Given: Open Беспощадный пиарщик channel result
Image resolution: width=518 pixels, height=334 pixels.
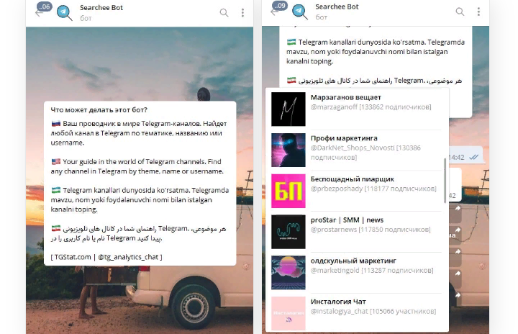Looking at the screenshot, I should click(357, 191).
